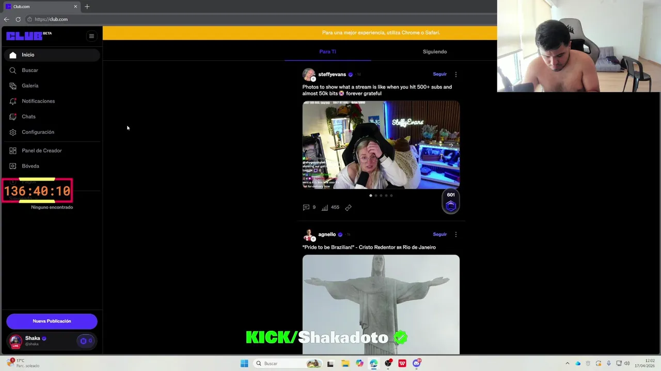Viewport: 661px width, 371px height.
Task: Open Bóveda in the sidebar
Action: tap(52, 166)
